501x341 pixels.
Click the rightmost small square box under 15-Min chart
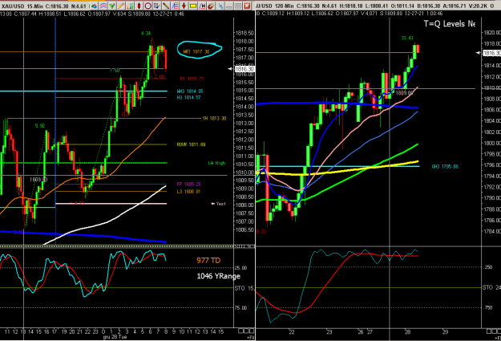coord(252,331)
